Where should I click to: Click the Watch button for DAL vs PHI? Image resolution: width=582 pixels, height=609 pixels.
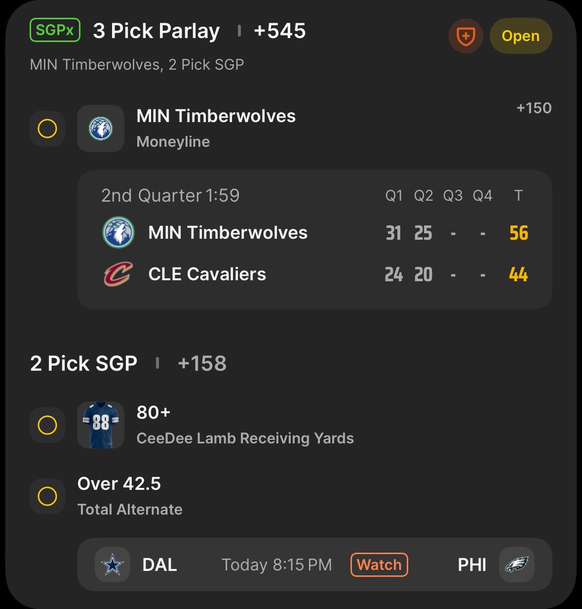pyautogui.click(x=379, y=565)
